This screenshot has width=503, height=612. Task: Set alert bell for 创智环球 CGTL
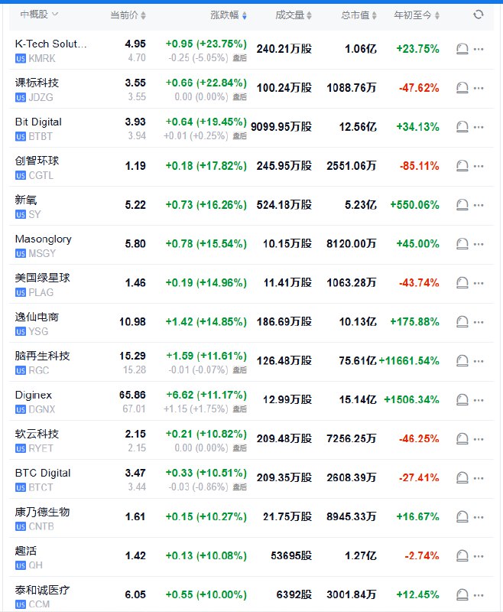click(x=462, y=166)
